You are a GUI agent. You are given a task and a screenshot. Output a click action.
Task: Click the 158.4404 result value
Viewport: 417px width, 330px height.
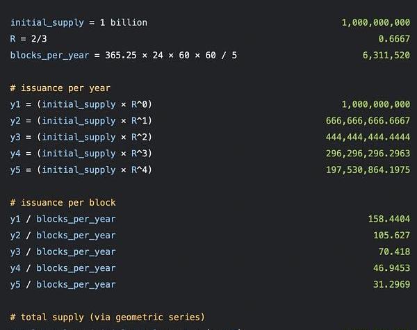pyautogui.click(x=389, y=219)
